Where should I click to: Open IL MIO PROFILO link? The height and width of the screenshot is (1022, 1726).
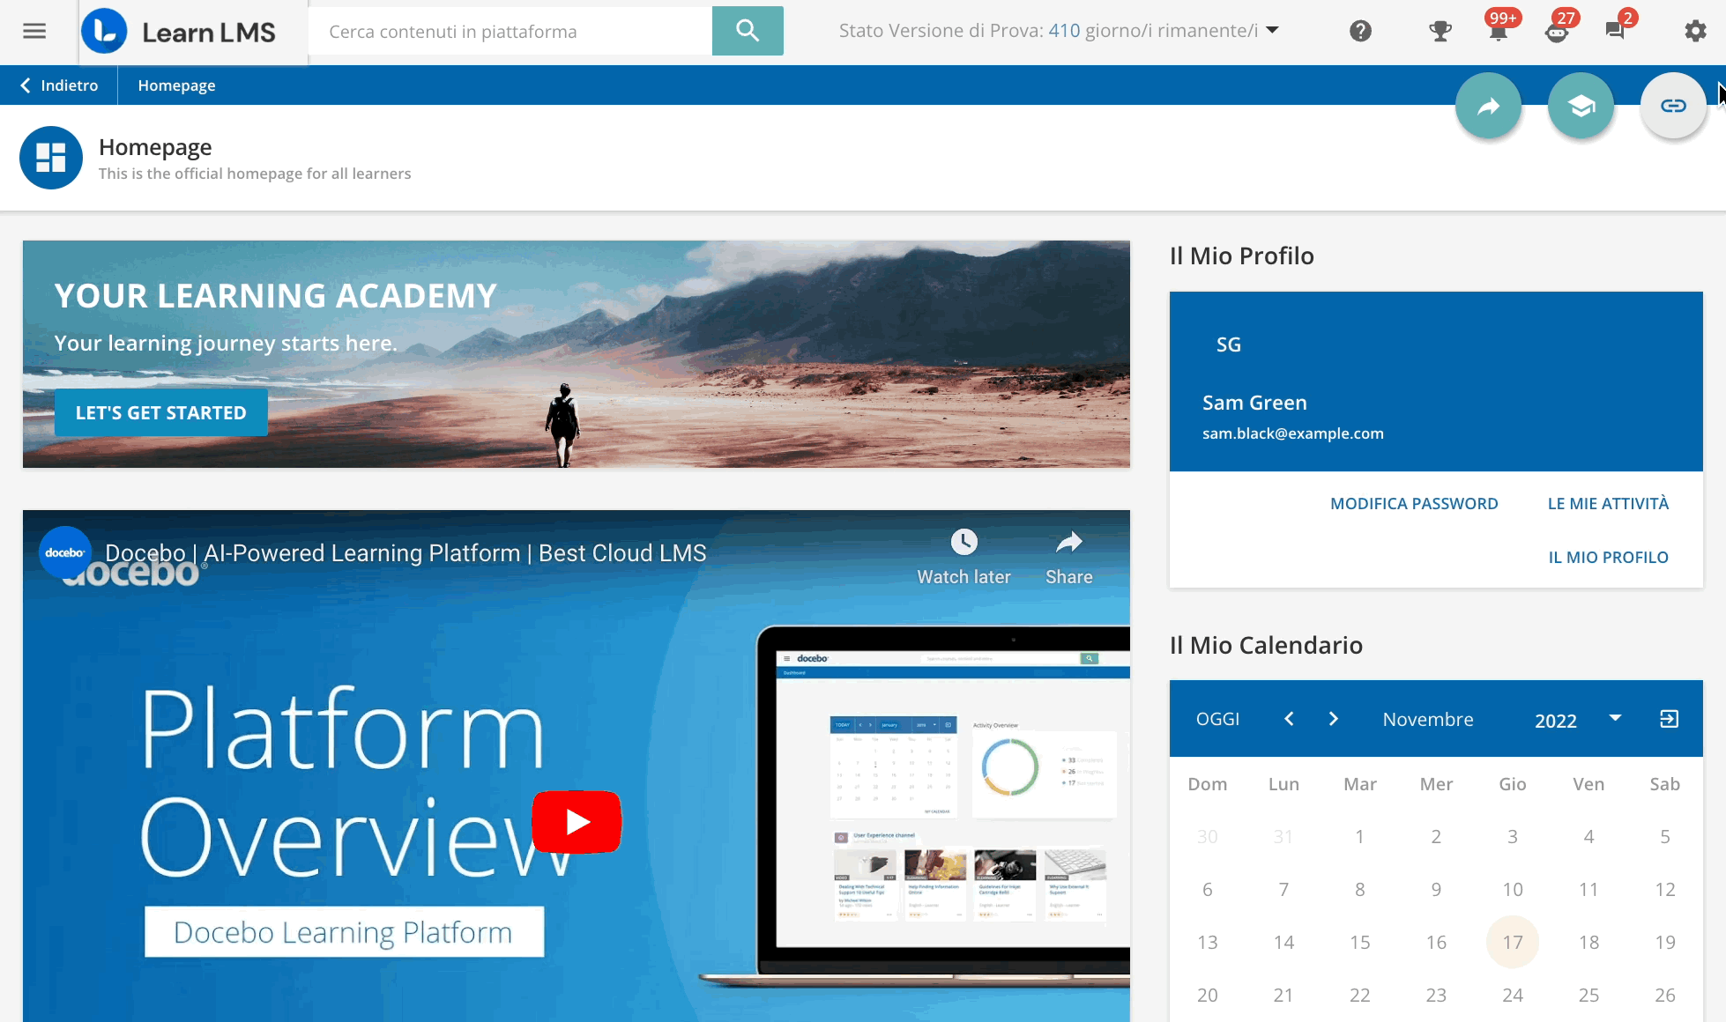[x=1608, y=558]
